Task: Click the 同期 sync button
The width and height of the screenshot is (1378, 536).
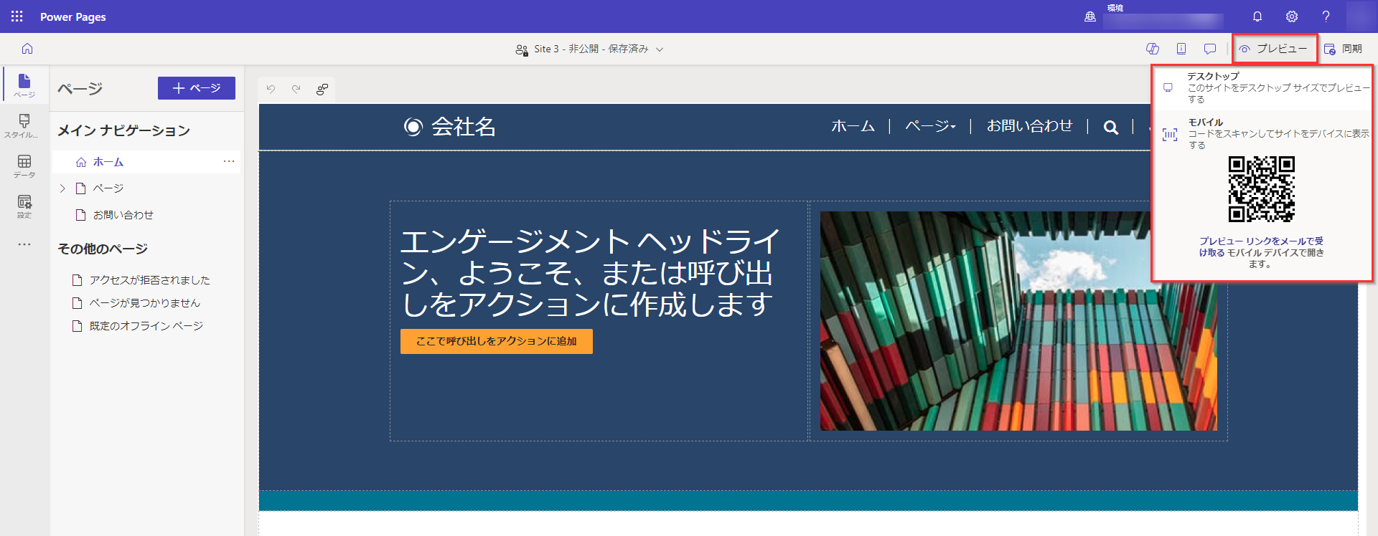Action: pyautogui.click(x=1343, y=49)
